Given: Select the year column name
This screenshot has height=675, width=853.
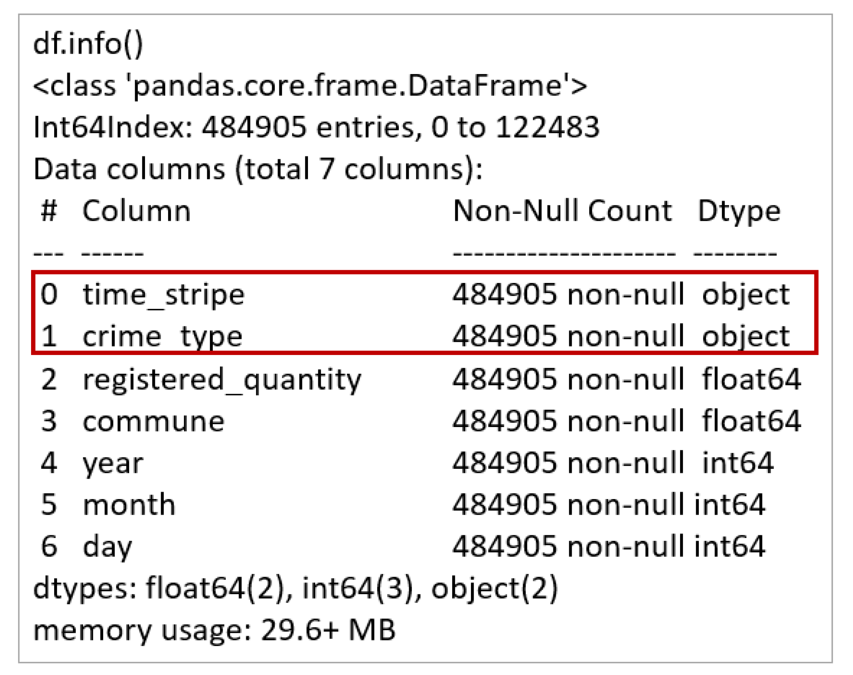Looking at the screenshot, I should 113,463.
